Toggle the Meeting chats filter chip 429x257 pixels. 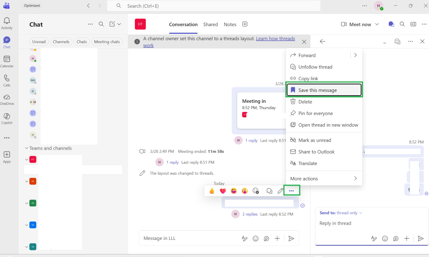click(x=107, y=42)
